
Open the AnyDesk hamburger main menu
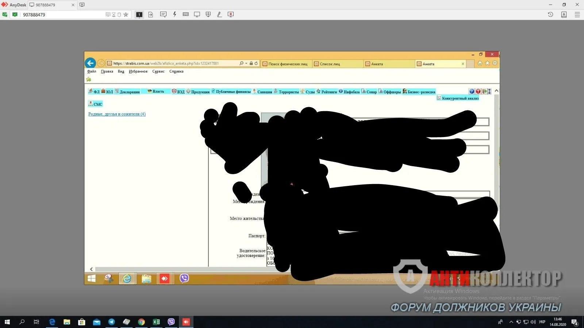577,15
